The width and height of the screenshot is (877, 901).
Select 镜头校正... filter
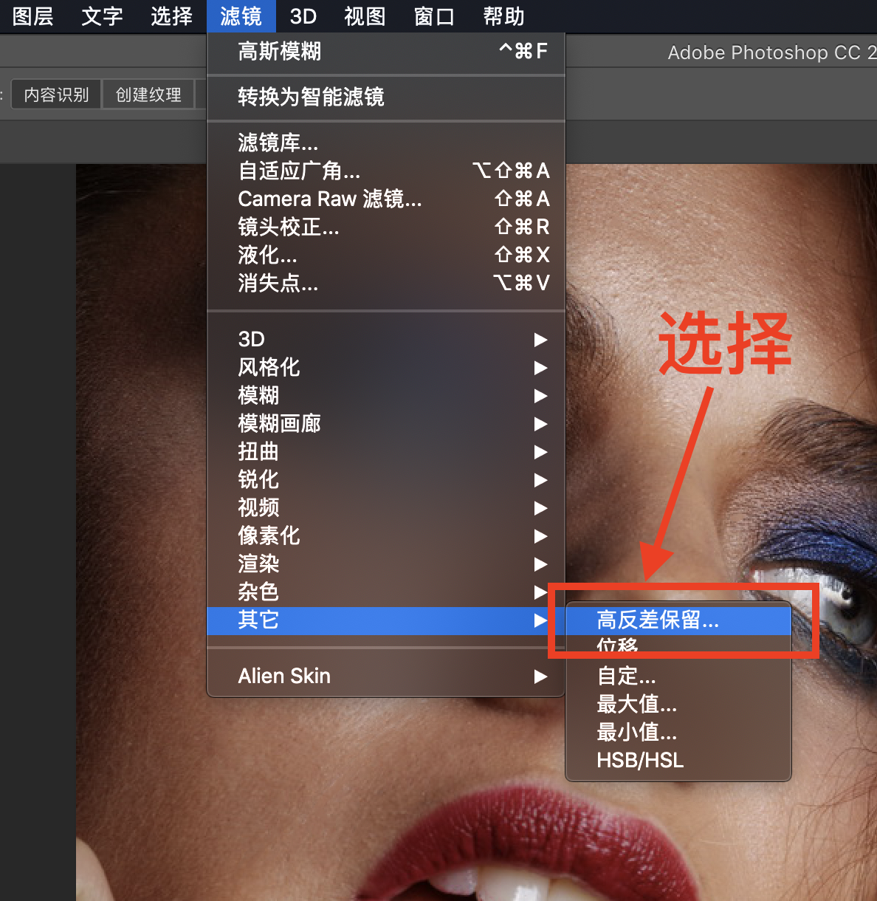[386, 227]
